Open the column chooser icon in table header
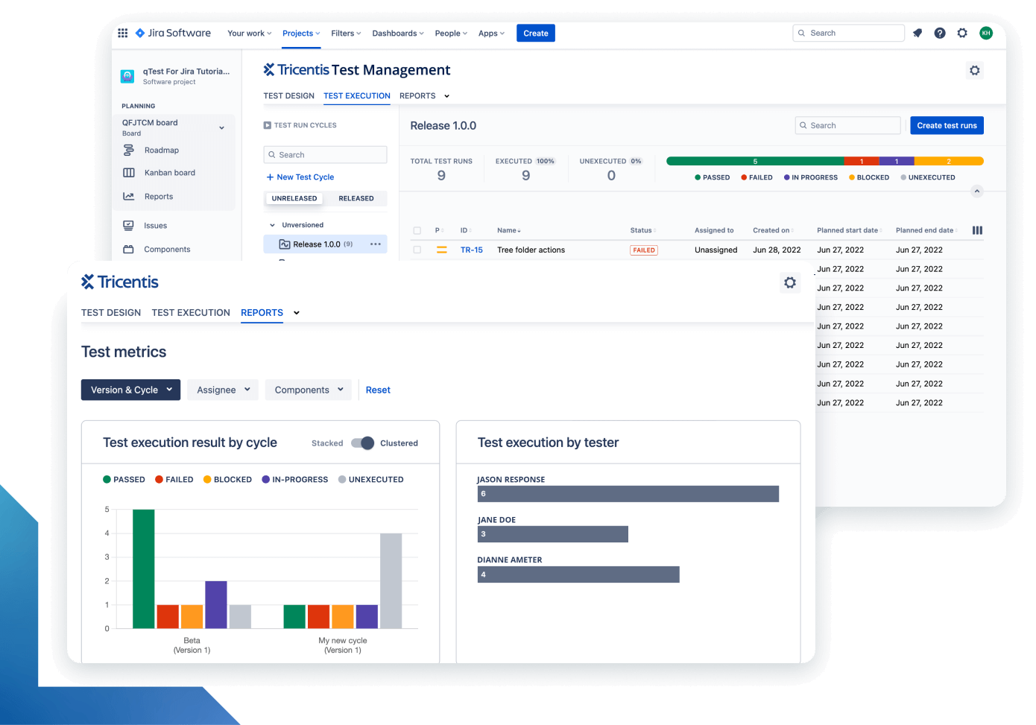 pos(977,230)
